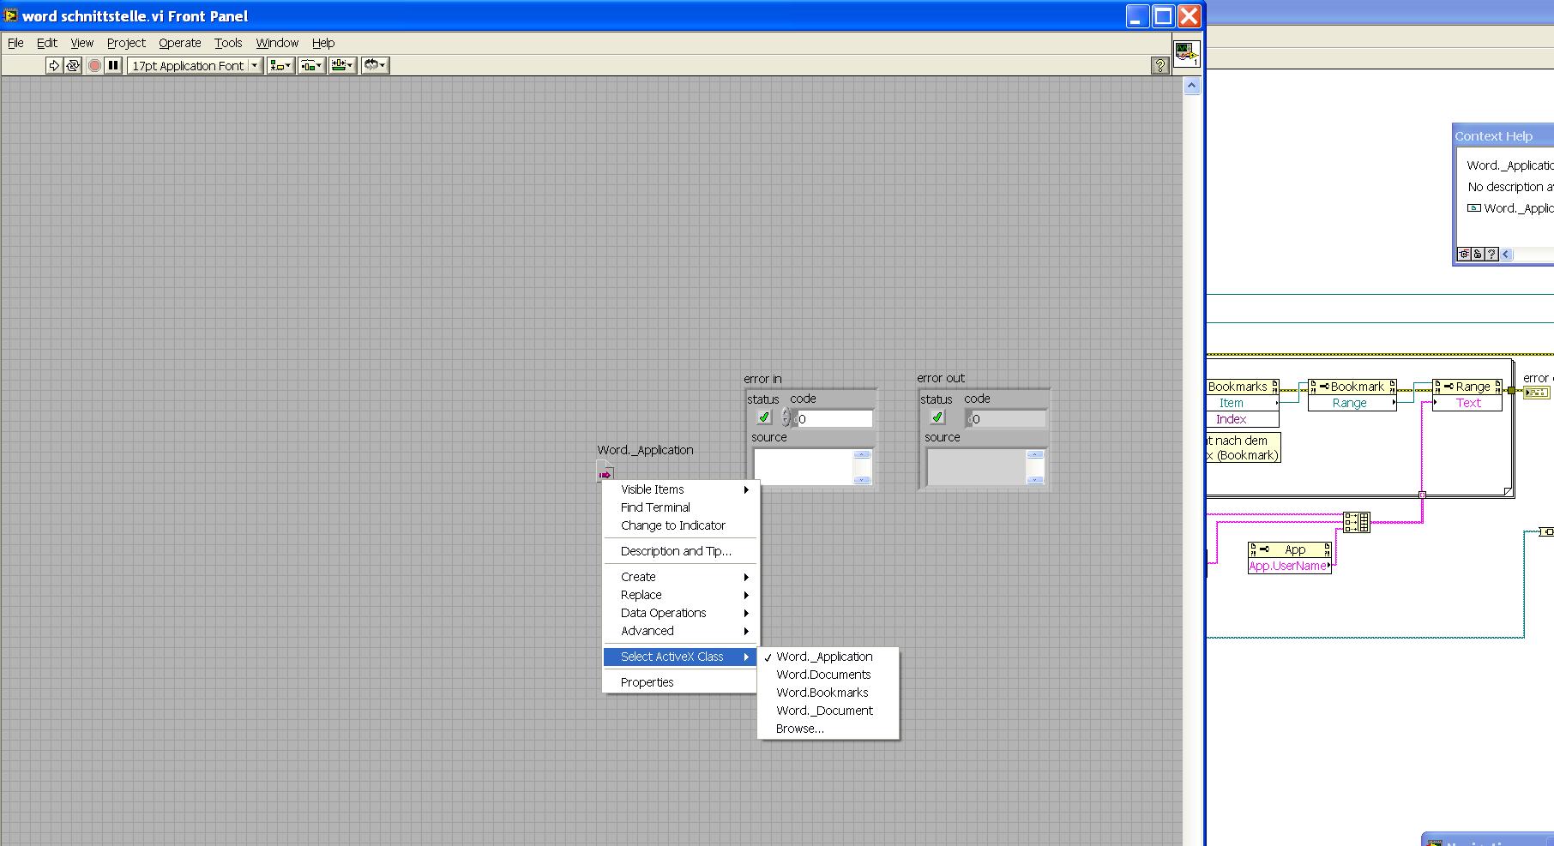Open the Operate menu
The image size is (1554, 846).
pyautogui.click(x=180, y=43)
